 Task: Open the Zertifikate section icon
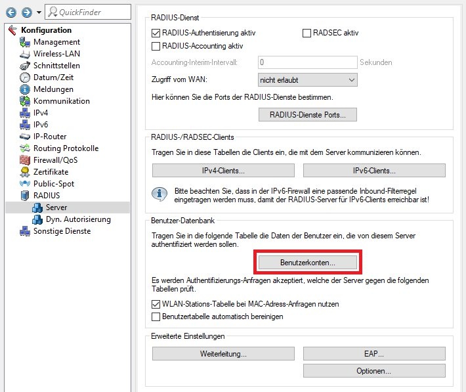pyautogui.click(x=25, y=172)
